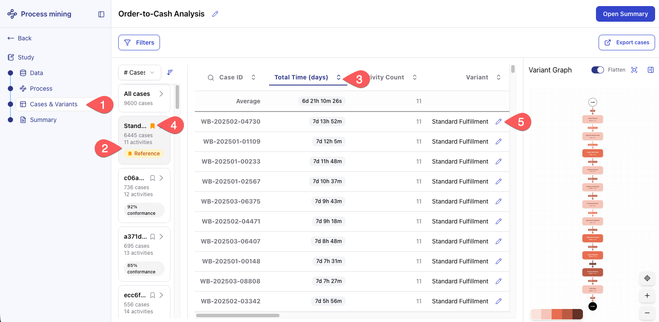Toggle the variant list sort order icon
Screen dimensions: 659x322
click(x=170, y=72)
